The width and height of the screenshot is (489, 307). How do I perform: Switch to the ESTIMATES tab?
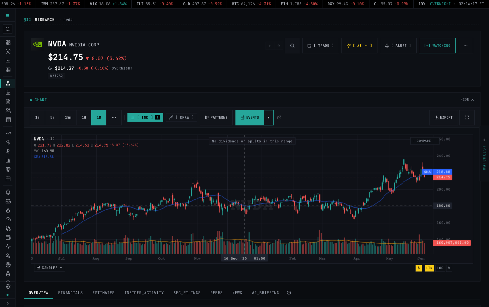pos(104,293)
